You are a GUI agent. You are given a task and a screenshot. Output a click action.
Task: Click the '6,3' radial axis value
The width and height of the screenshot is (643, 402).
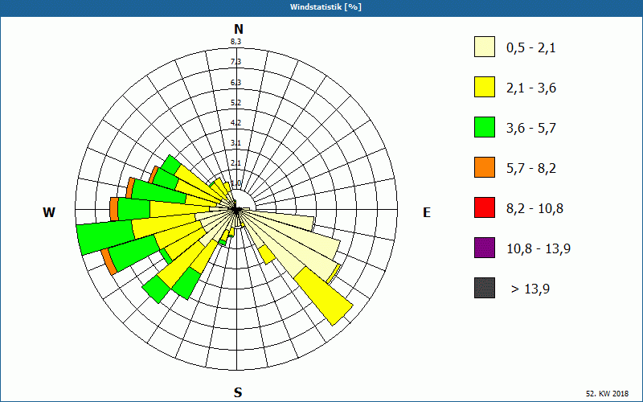tap(235, 83)
